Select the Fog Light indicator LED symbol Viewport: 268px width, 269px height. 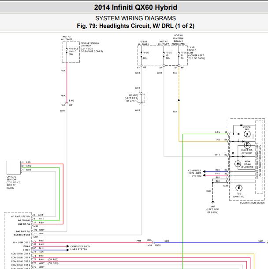(239, 188)
